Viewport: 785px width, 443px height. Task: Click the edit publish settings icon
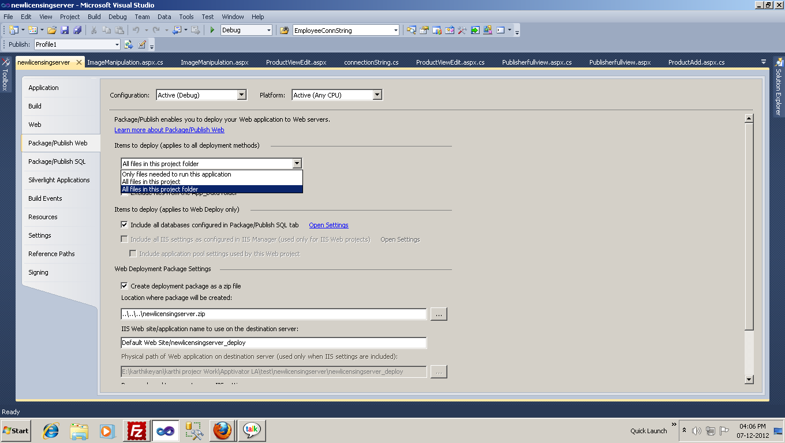[141, 44]
